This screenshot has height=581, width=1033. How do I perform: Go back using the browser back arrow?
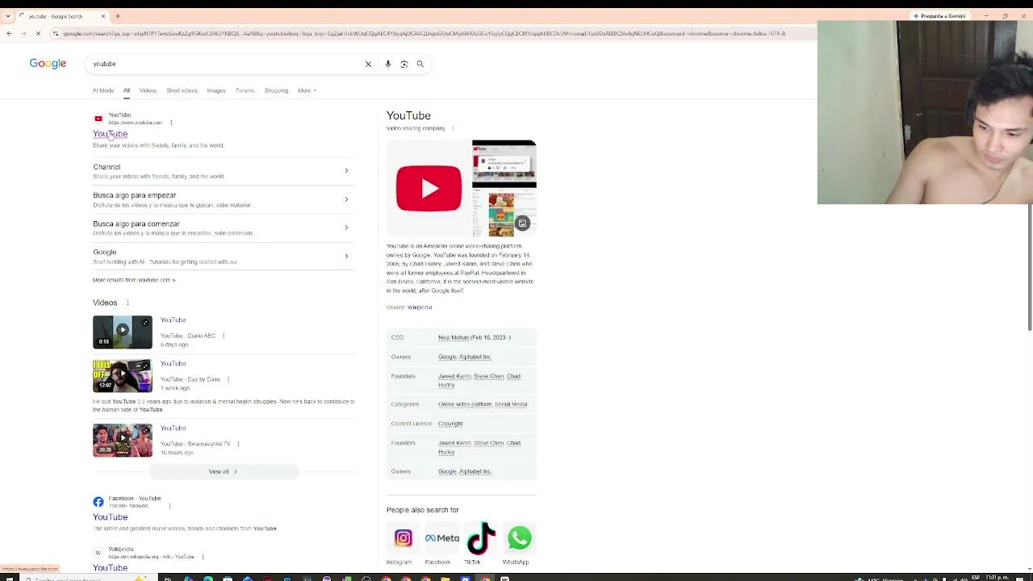(x=9, y=33)
